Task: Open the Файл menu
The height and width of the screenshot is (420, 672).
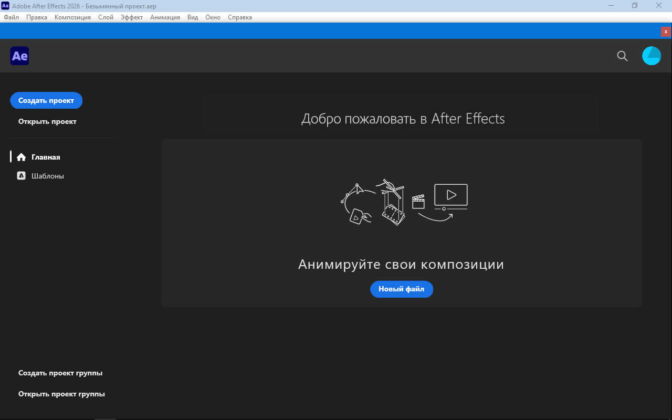Action: (11, 17)
